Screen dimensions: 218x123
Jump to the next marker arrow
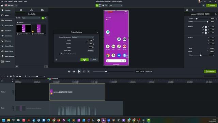tap(89, 71)
